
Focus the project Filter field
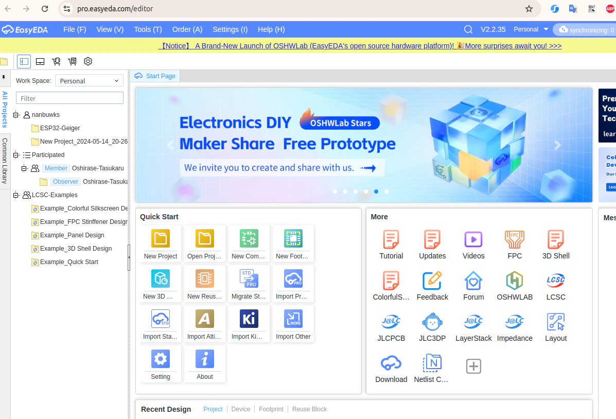click(x=69, y=98)
